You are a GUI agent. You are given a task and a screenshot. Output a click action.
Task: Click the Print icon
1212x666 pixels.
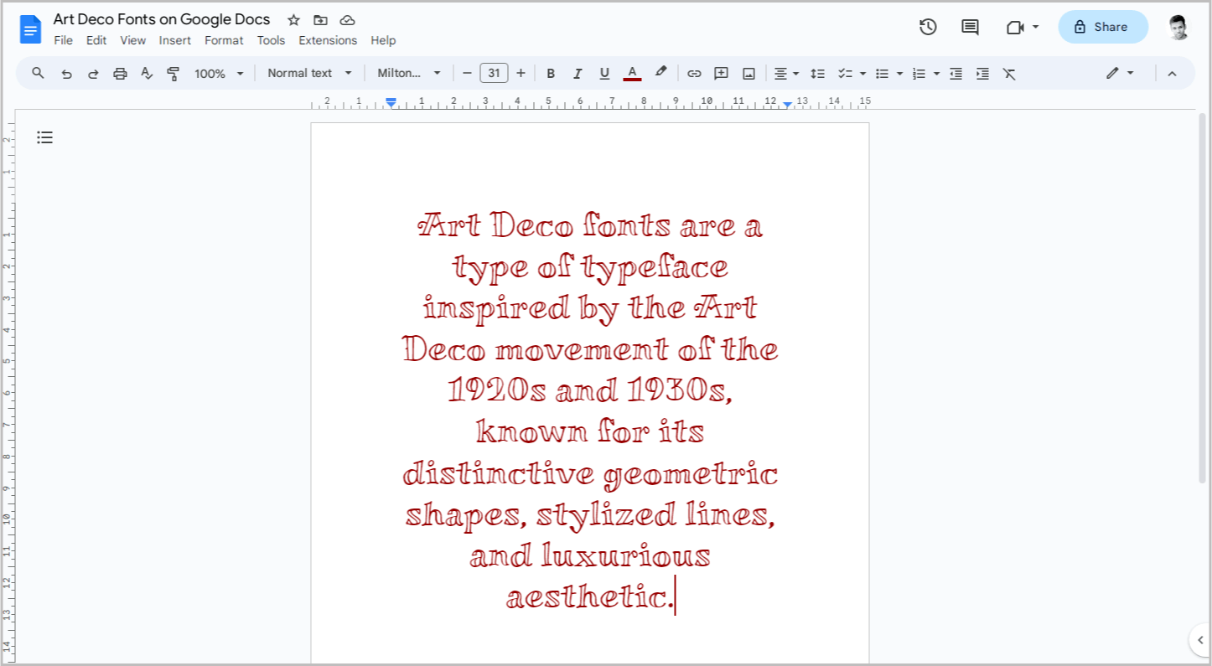[x=120, y=73]
